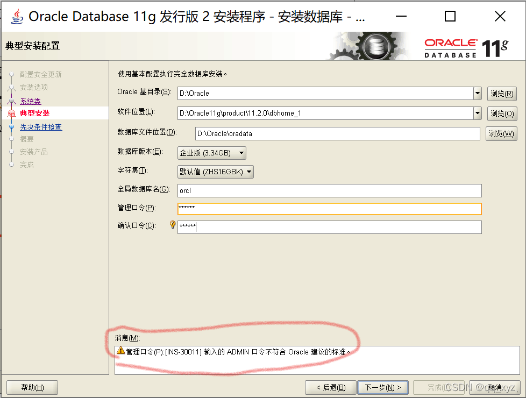The height and width of the screenshot is (398, 526).
Task: Open the character set dropdown 默认值 (ZHS16GBK)
Action: click(x=215, y=172)
